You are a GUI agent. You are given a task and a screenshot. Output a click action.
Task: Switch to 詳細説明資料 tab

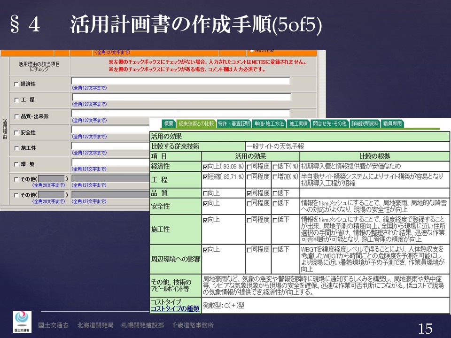[x=365, y=123]
